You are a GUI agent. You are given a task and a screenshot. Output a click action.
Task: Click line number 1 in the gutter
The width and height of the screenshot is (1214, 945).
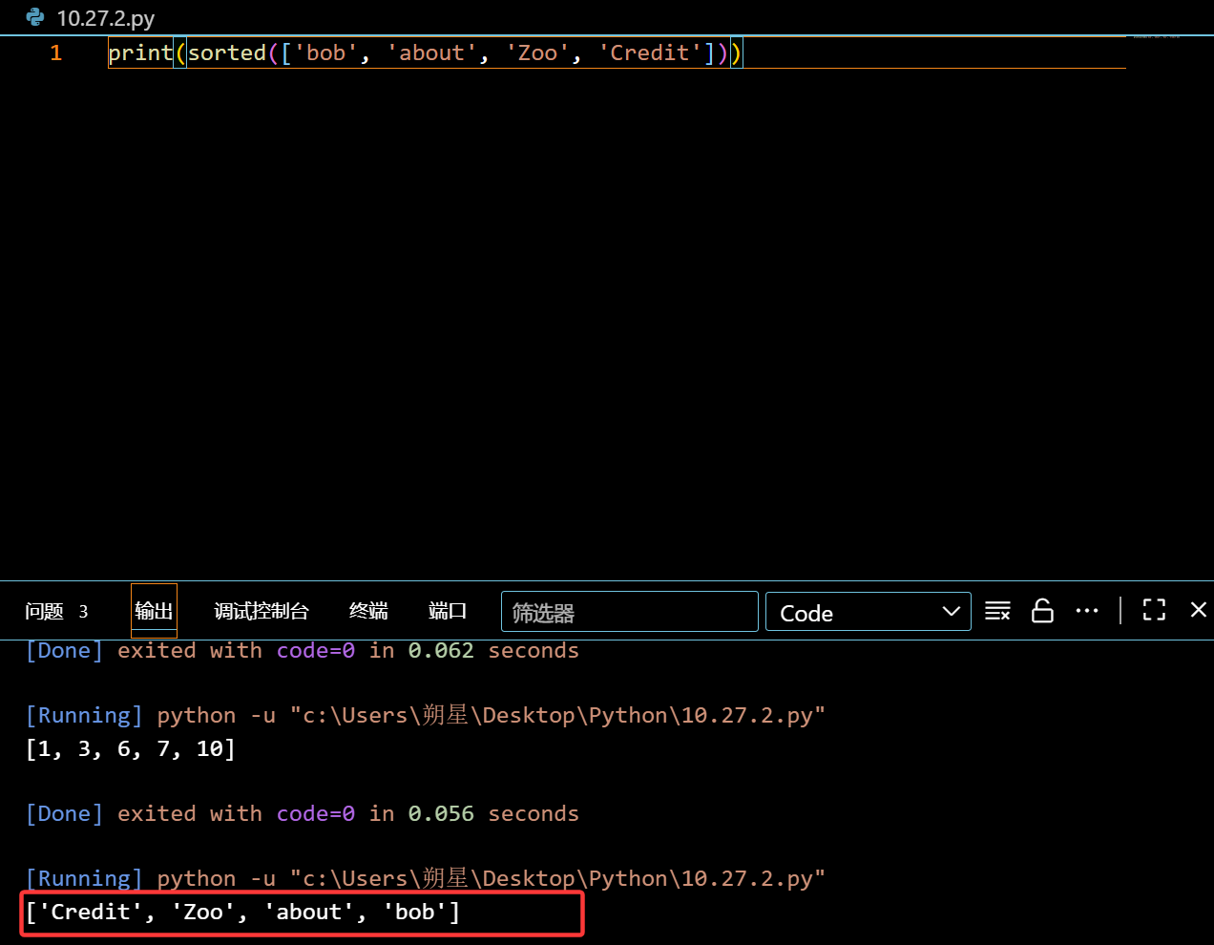[56, 53]
